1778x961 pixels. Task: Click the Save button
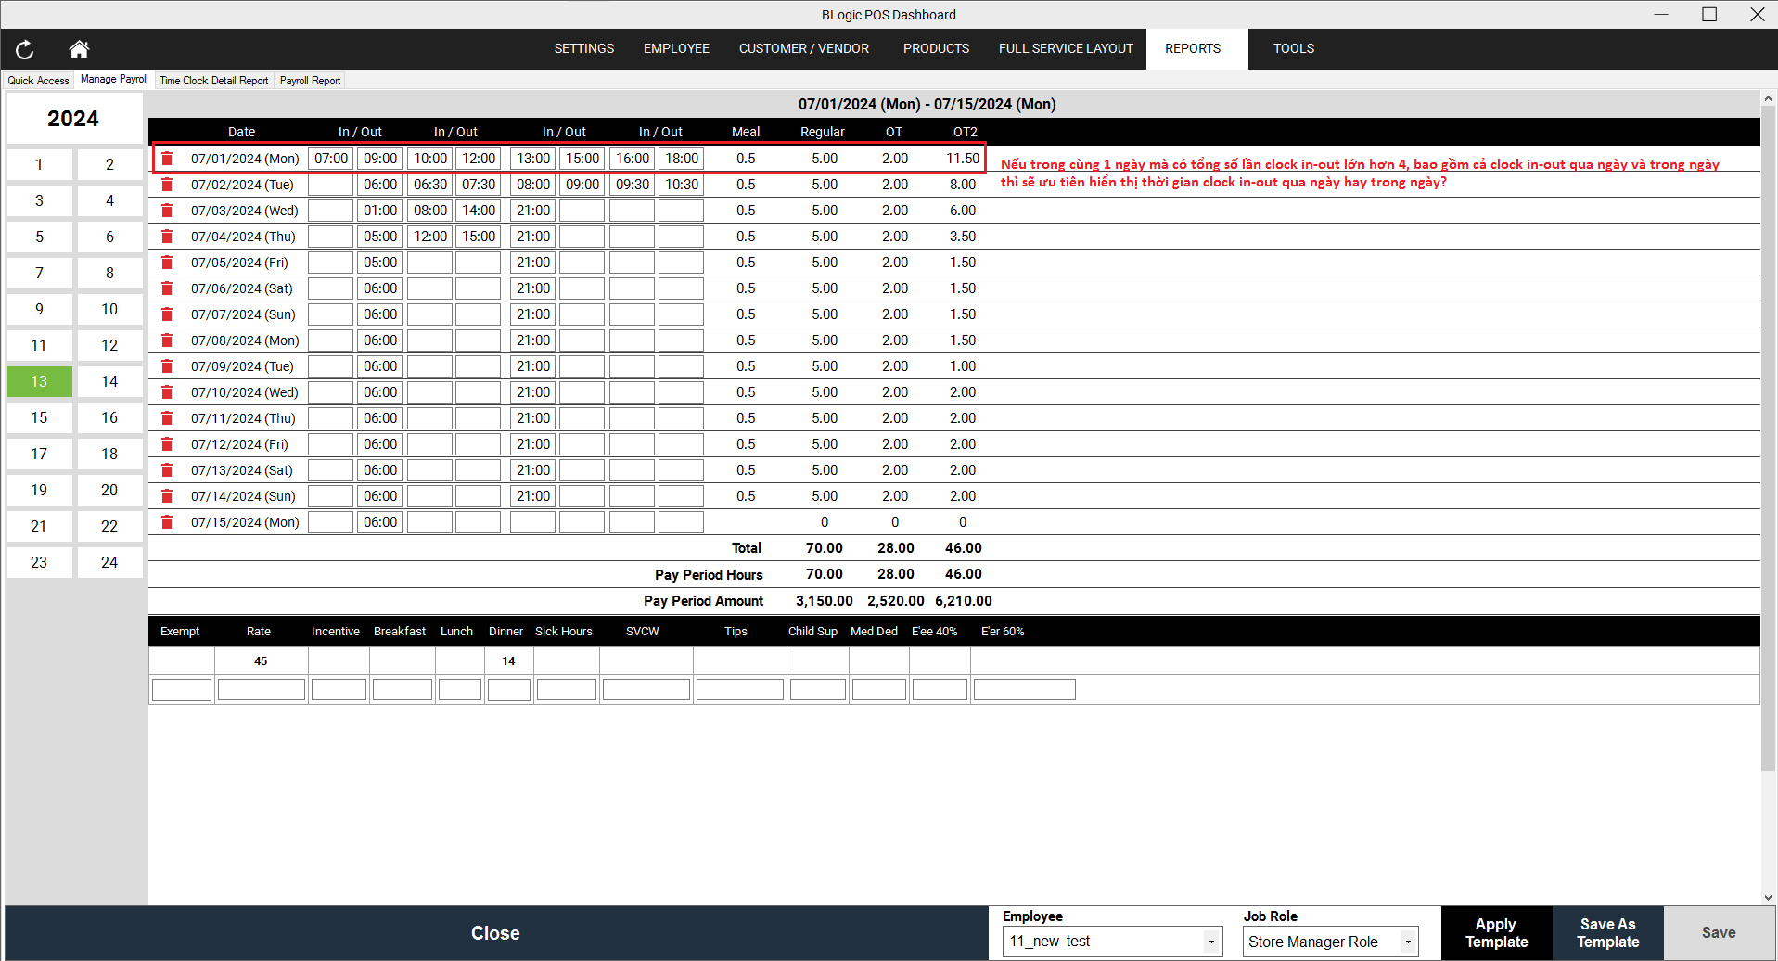(x=1719, y=931)
